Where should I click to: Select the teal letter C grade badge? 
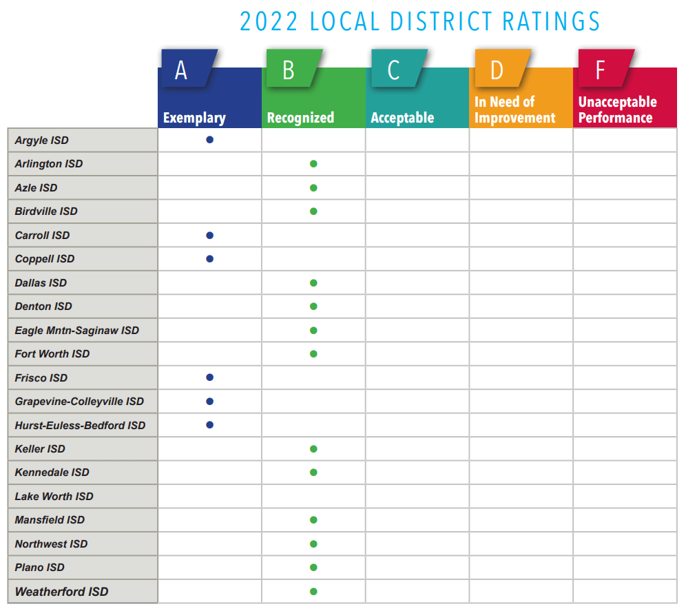point(399,68)
